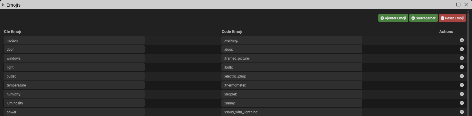Select the temperature key input
This screenshot has height=116, width=472.
[74, 85]
